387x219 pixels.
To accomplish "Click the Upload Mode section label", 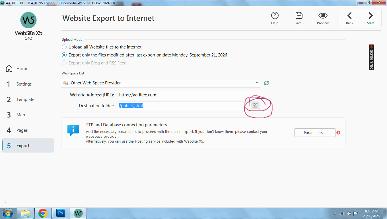I will (x=72, y=40).
